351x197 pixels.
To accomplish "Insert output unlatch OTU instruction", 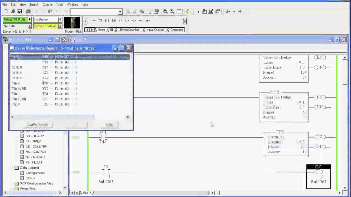I will pos(134,21).
